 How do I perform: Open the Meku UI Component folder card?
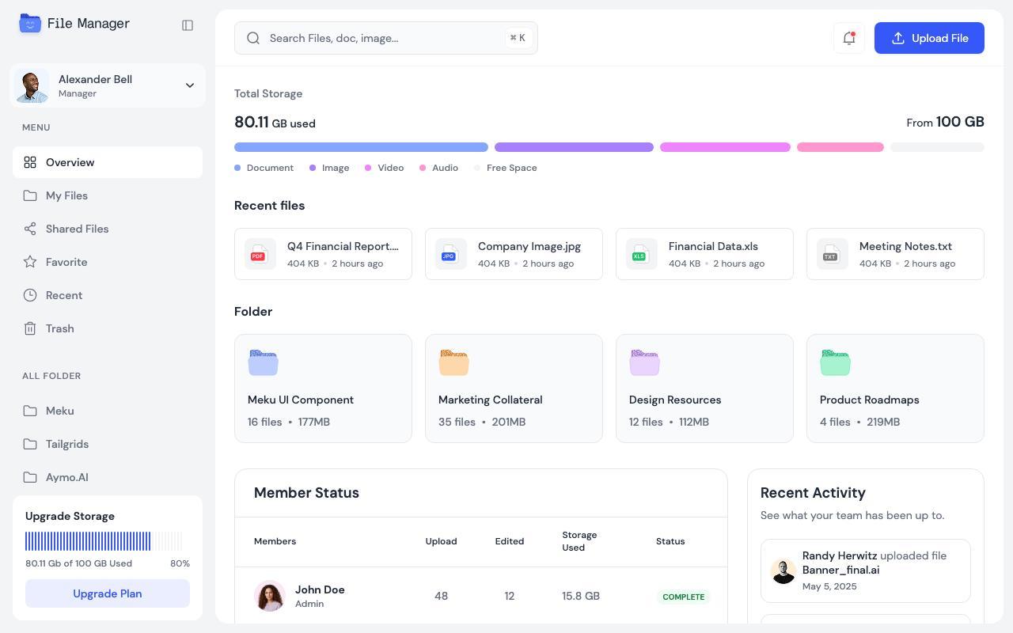323,389
